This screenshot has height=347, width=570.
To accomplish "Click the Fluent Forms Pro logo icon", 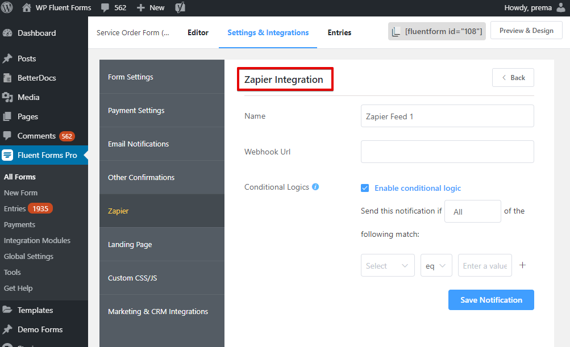I will click(7, 155).
